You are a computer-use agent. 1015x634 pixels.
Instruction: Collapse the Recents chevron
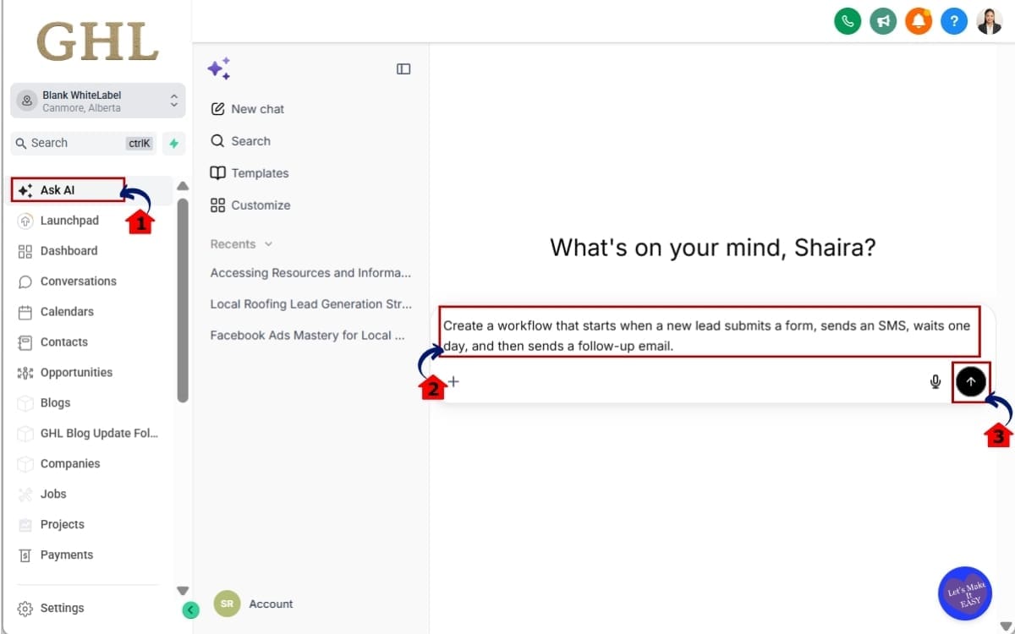[x=269, y=244]
